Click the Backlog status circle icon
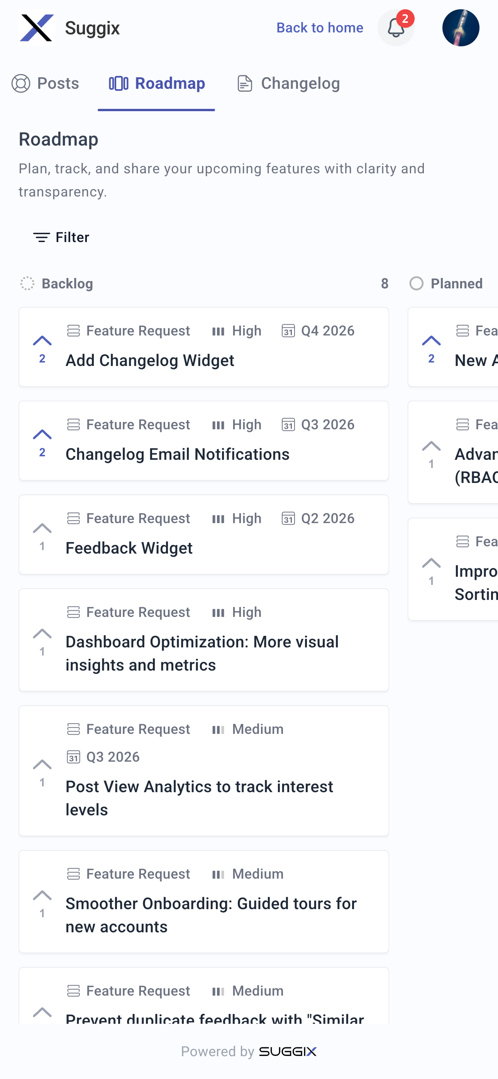Viewport: 498px width, 1079px height. pos(28,284)
